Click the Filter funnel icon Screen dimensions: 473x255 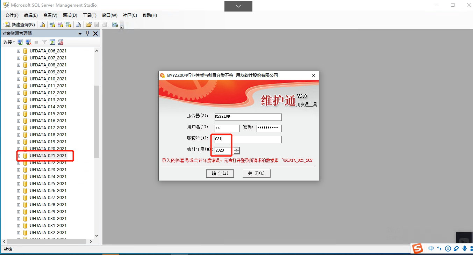44,42
